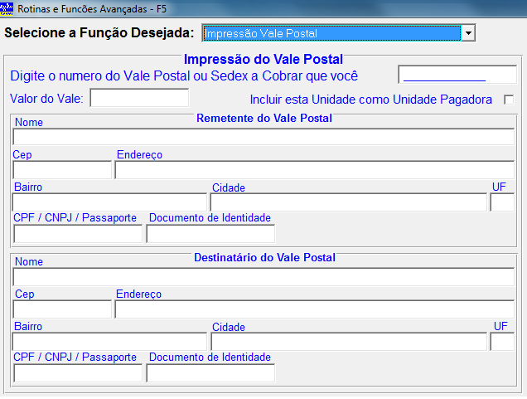Image resolution: width=527 pixels, height=399 pixels.
Task: Click the Destinatário UF input field
Action: point(502,342)
